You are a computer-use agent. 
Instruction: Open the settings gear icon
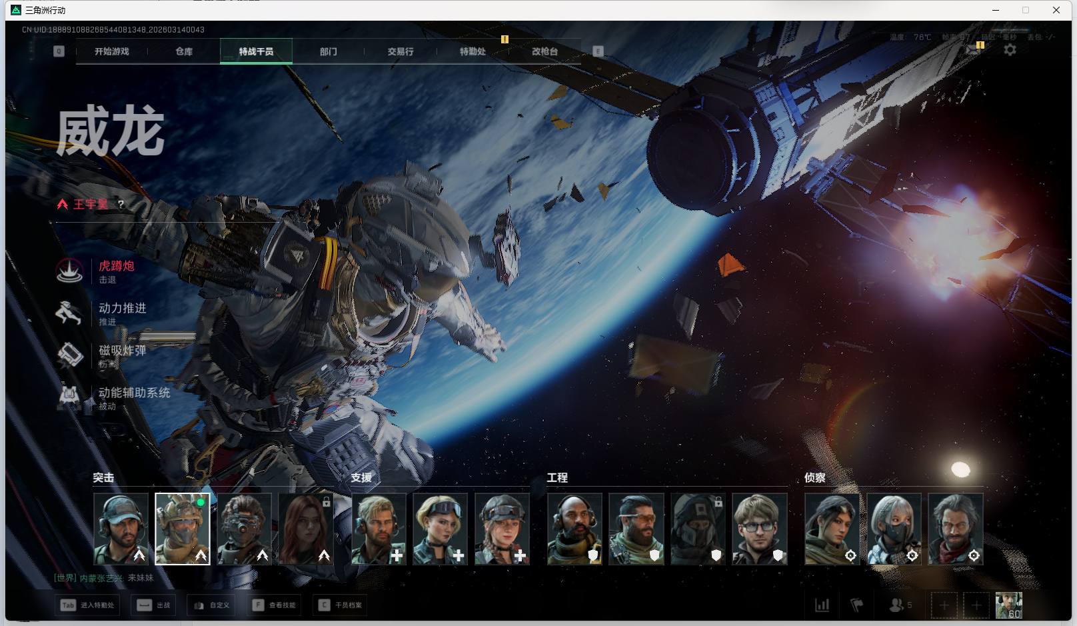(1010, 50)
